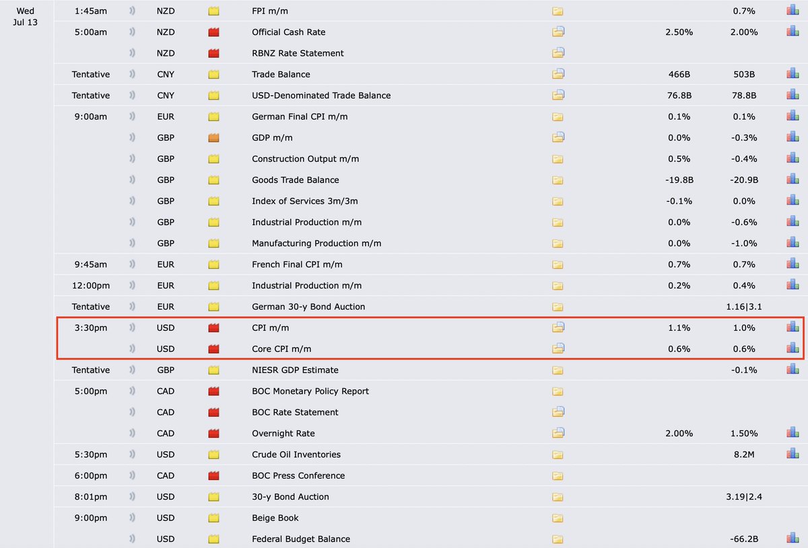Open detail folder for BOC Rate Statement
The height and width of the screenshot is (548, 808).
(x=558, y=412)
